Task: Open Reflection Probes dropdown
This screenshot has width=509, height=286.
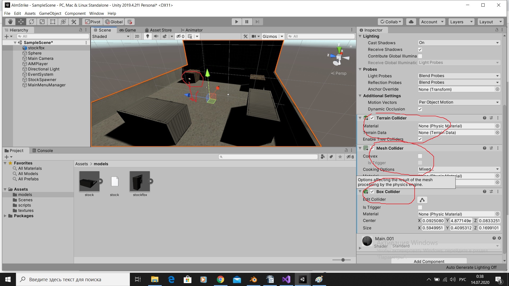Action: (459, 82)
